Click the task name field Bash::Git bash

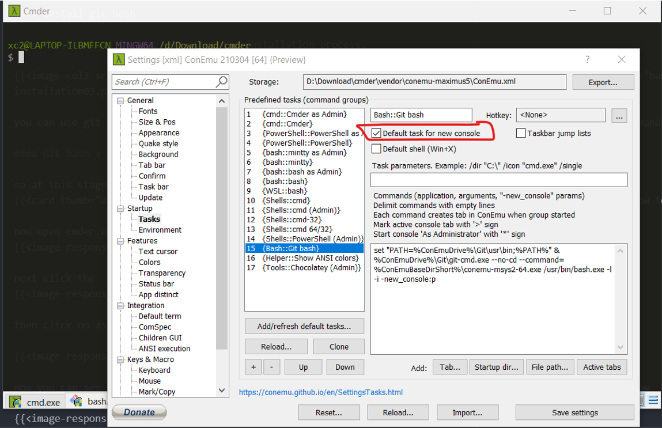pos(421,115)
